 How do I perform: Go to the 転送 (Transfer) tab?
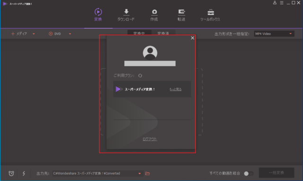pyautogui.click(x=181, y=15)
